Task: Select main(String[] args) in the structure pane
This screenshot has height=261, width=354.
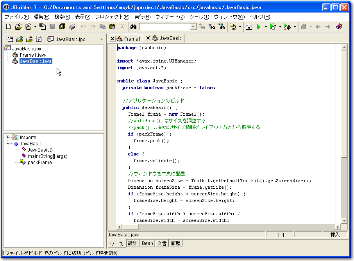Action: [47, 156]
